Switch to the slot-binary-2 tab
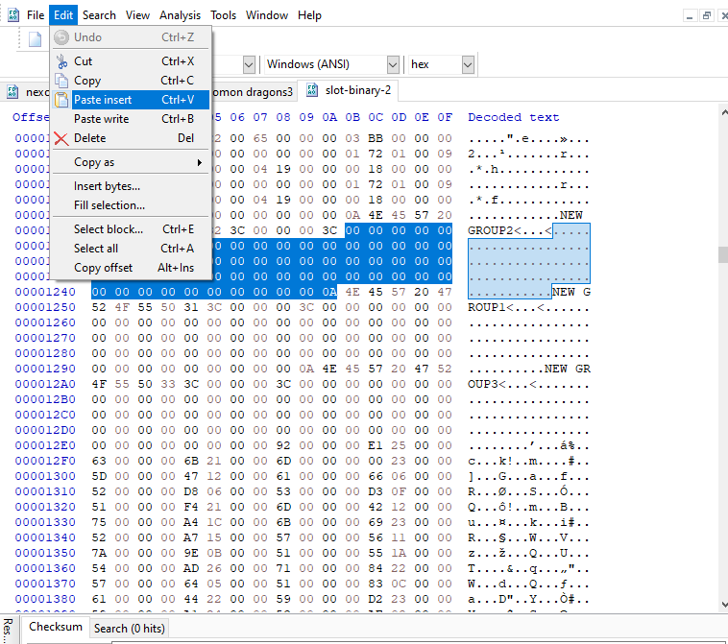Screen dimensions: 728x644 click(349, 90)
